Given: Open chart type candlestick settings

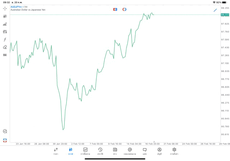Looking at the screenshot, I should pos(5,16).
